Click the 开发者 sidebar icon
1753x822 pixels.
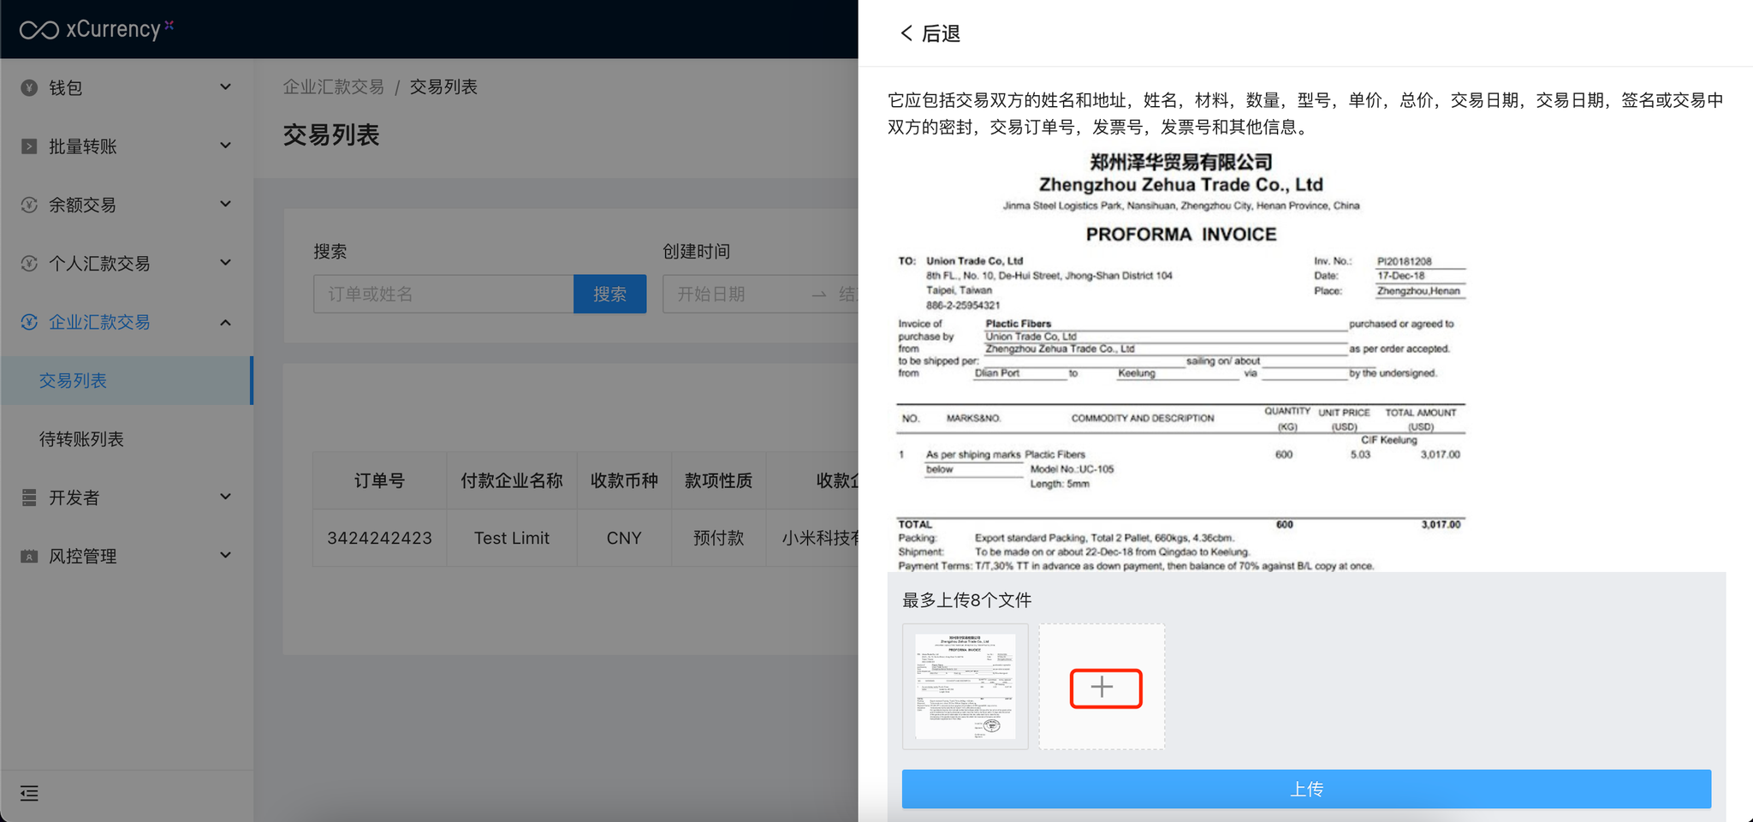29,497
